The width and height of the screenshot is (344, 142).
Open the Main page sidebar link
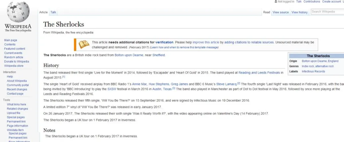coord(11,40)
